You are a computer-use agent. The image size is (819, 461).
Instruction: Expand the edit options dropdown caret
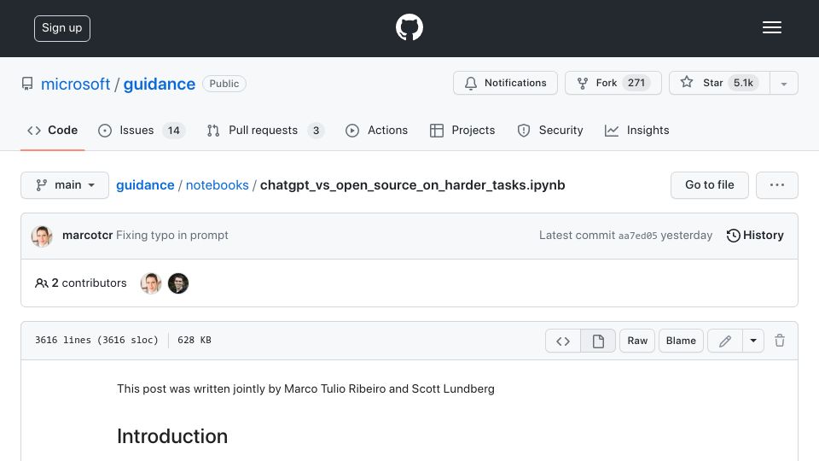click(x=753, y=341)
